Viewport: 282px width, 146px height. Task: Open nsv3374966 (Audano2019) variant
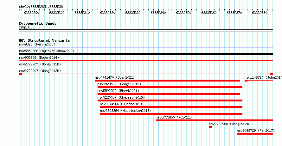122,104
